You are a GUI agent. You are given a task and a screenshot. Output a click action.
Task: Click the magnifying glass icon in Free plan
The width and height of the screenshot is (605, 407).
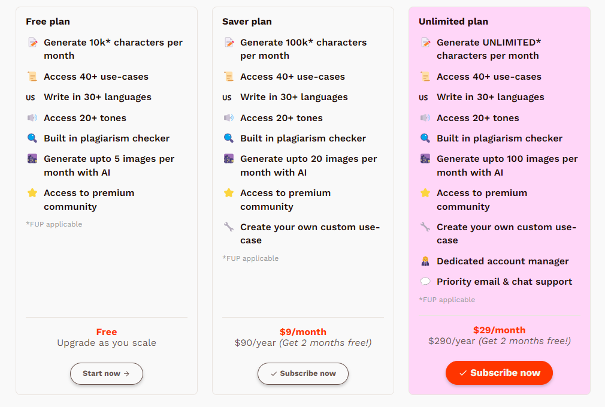(32, 138)
